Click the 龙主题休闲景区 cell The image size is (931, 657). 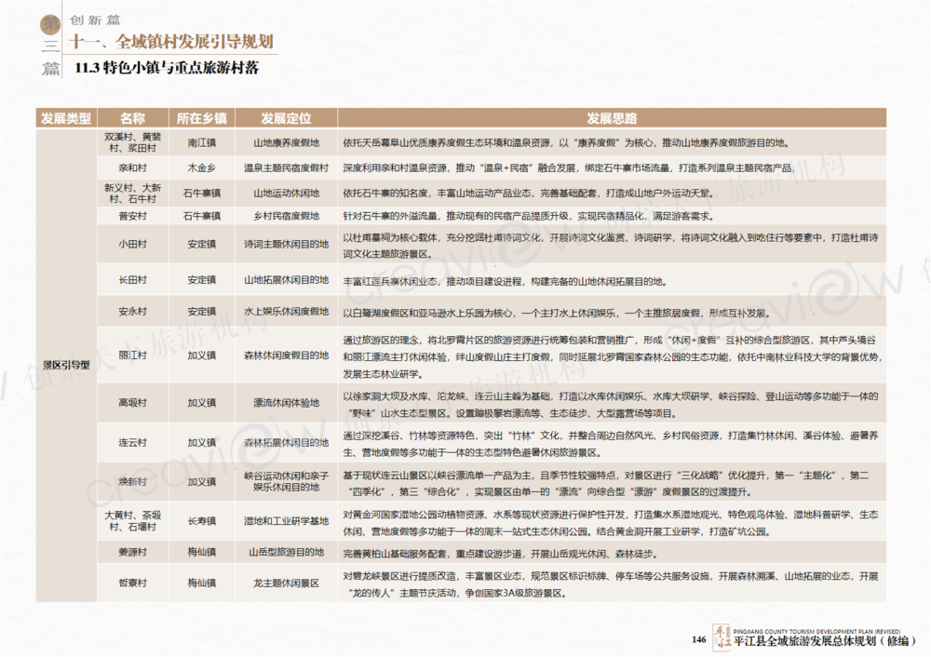(x=286, y=583)
